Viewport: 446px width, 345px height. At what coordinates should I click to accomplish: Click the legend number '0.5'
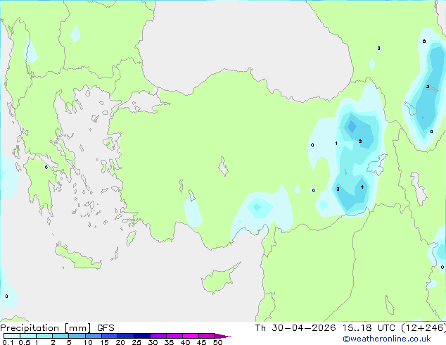click(x=25, y=342)
